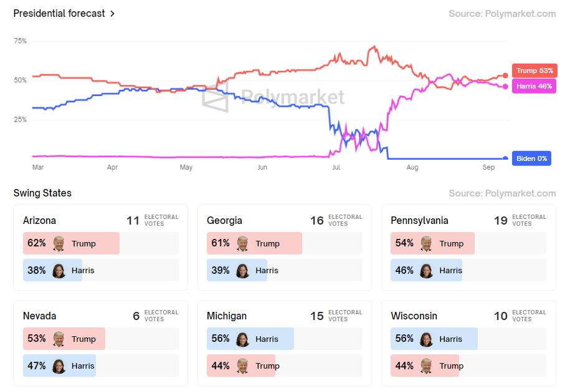
Task: Click Trump's avatar in Wisconsin card
Action: 427,366
